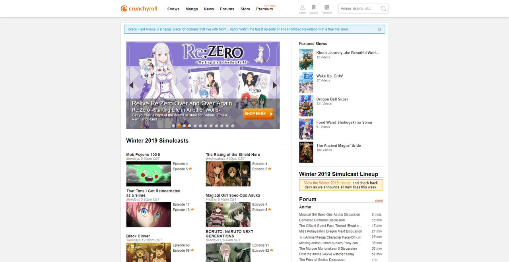The height and width of the screenshot is (262, 509).
Task: Open the Premium menu item
Action: pos(264,9)
